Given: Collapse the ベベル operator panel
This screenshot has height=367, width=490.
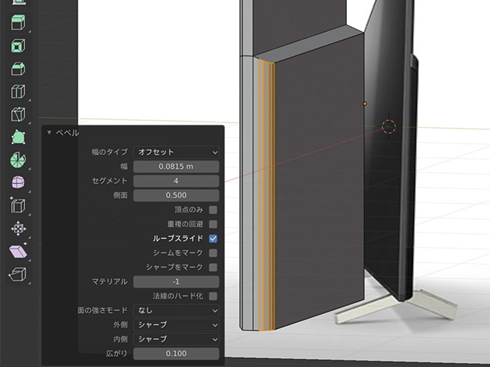Looking at the screenshot, I should 49,133.
